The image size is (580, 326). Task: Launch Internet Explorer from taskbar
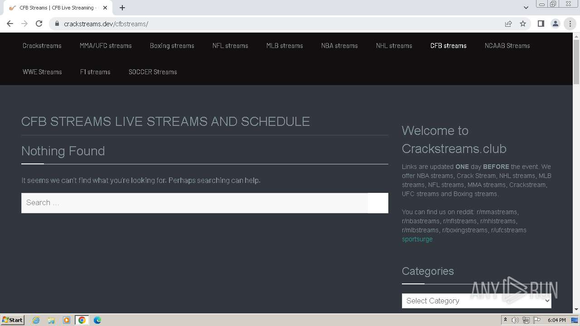(x=36, y=320)
